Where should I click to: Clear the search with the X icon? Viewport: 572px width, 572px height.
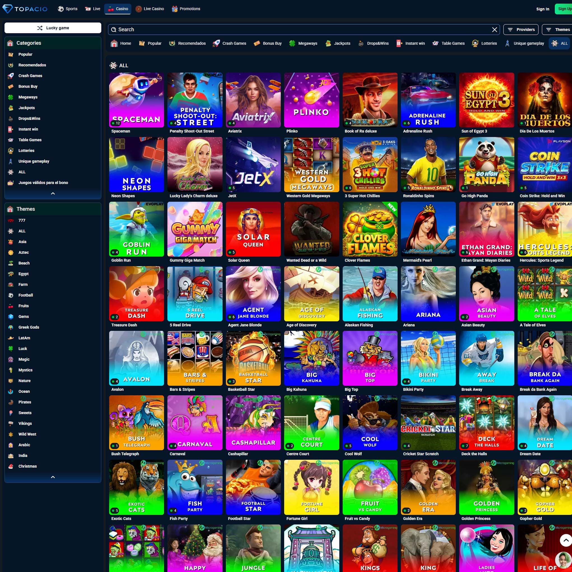[494, 30]
